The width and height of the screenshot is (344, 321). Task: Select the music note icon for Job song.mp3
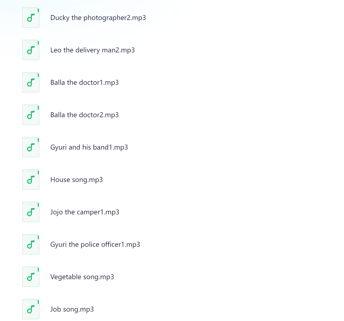pos(31,309)
